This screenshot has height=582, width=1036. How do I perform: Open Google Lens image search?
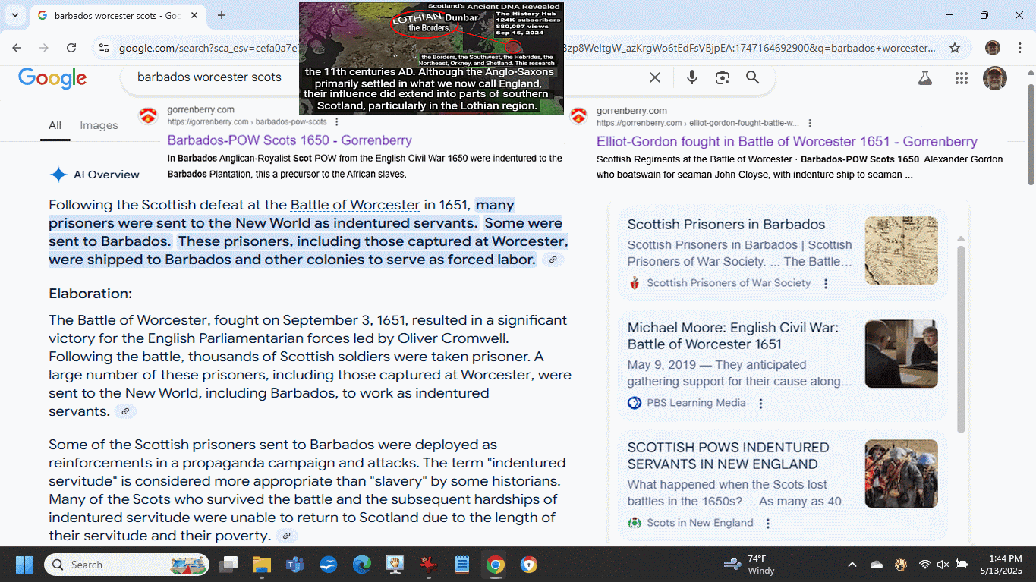[x=722, y=77]
